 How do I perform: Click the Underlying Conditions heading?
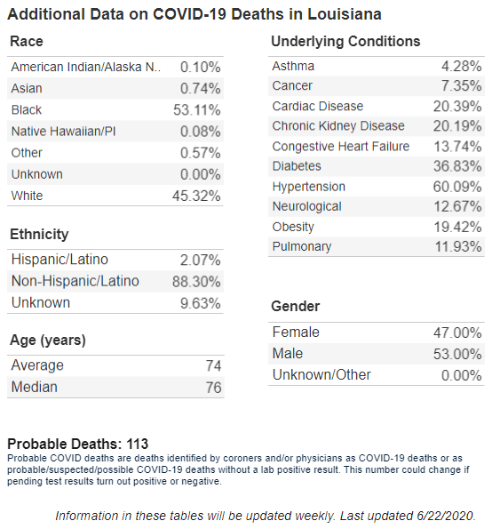click(x=345, y=42)
